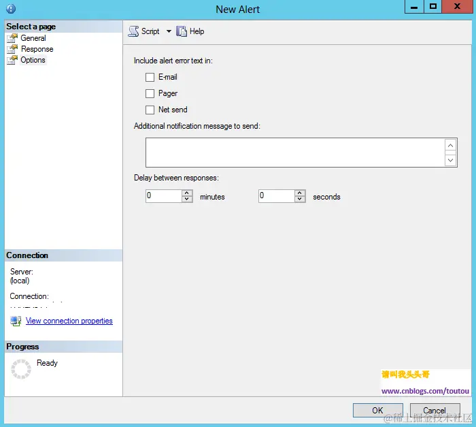Click the '(local)' server text
Screen dimensions: 476x427
point(20,281)
